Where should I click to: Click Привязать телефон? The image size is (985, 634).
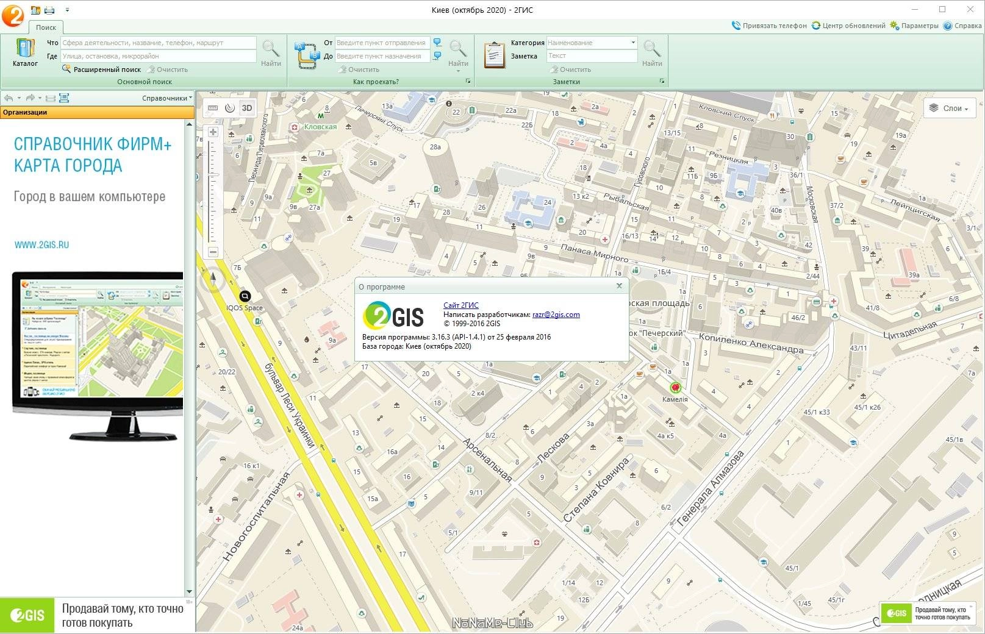click(x=769, y=26)
